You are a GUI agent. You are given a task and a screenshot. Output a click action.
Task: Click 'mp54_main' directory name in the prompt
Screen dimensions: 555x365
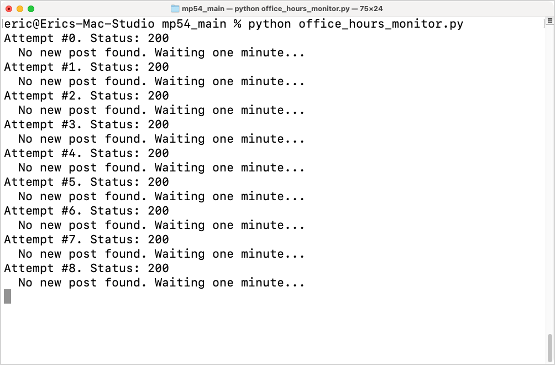coord(194,24)
